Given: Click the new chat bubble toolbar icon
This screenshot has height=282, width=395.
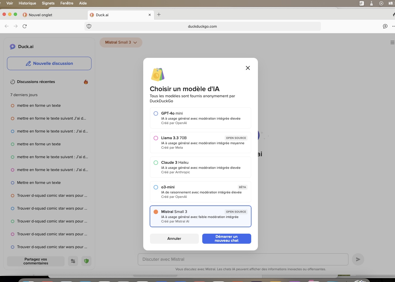Looking at the screenshot, I should point(385,26).
